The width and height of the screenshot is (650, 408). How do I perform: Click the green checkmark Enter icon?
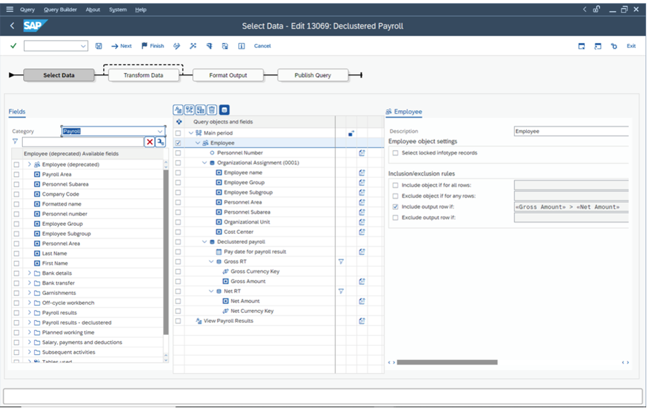pyautogui.click(x=13, y=46)
